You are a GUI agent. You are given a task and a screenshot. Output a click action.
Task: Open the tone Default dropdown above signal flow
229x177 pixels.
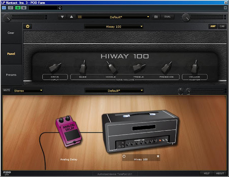coord(114,90)
